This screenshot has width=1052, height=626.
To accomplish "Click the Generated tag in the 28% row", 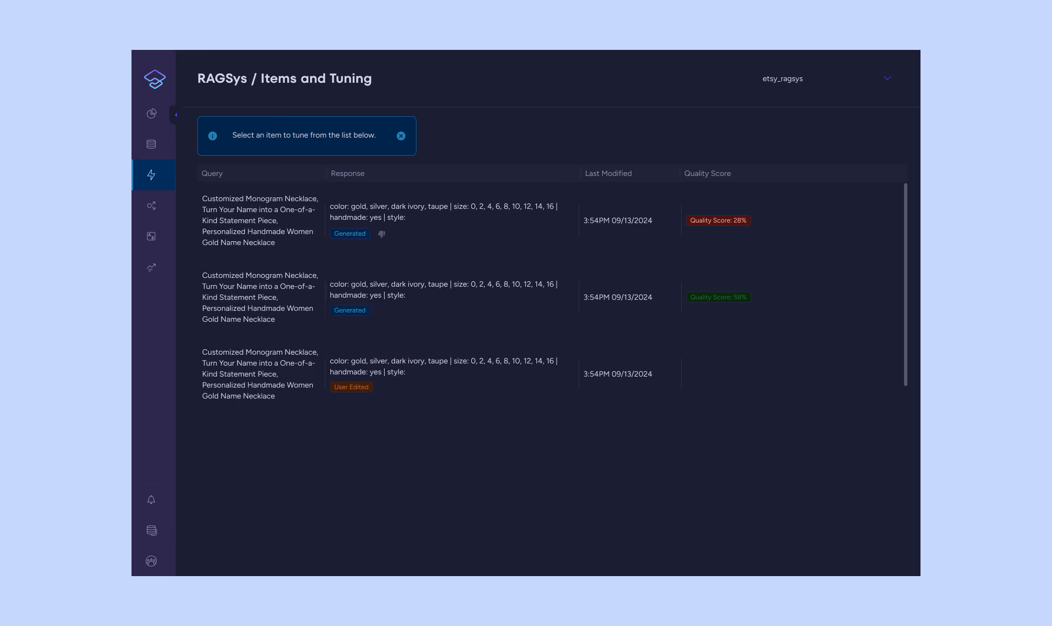I will pos(350,234).
